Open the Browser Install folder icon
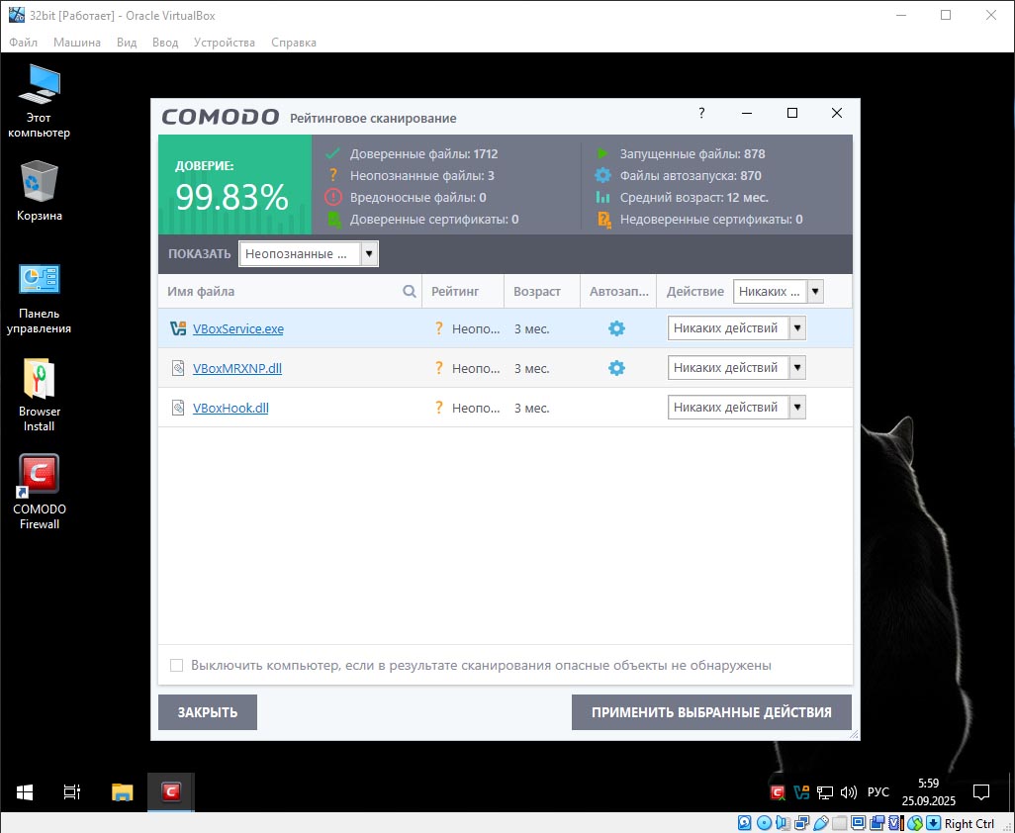The width and height of the screenshot is (1015, 833). pyautogui.click(x=39, y=396)
